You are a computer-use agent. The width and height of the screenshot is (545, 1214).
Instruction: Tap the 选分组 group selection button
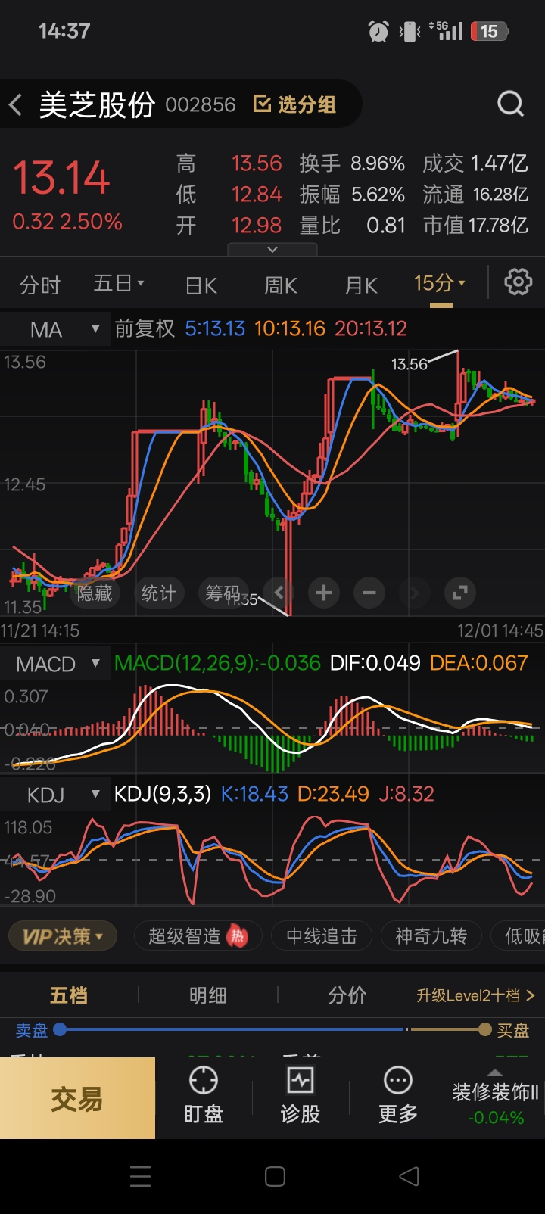(294, 104)
